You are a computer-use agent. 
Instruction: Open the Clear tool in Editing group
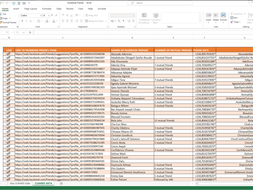(235, 22)
